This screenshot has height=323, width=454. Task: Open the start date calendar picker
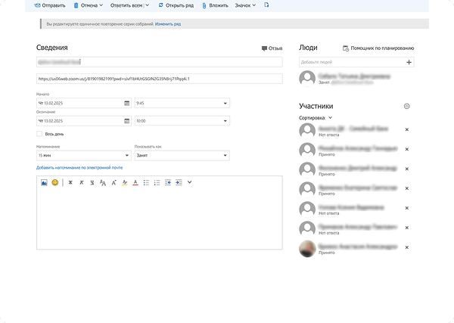coord(126,103)
